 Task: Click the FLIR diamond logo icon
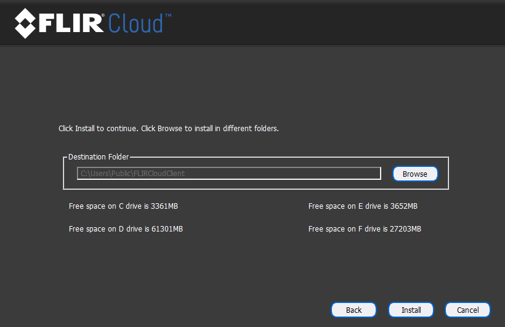(26, 23)
